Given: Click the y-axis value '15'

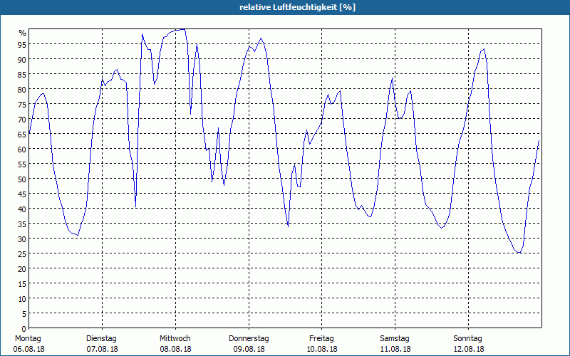Looking at the screenshot, I should [22, 284].
